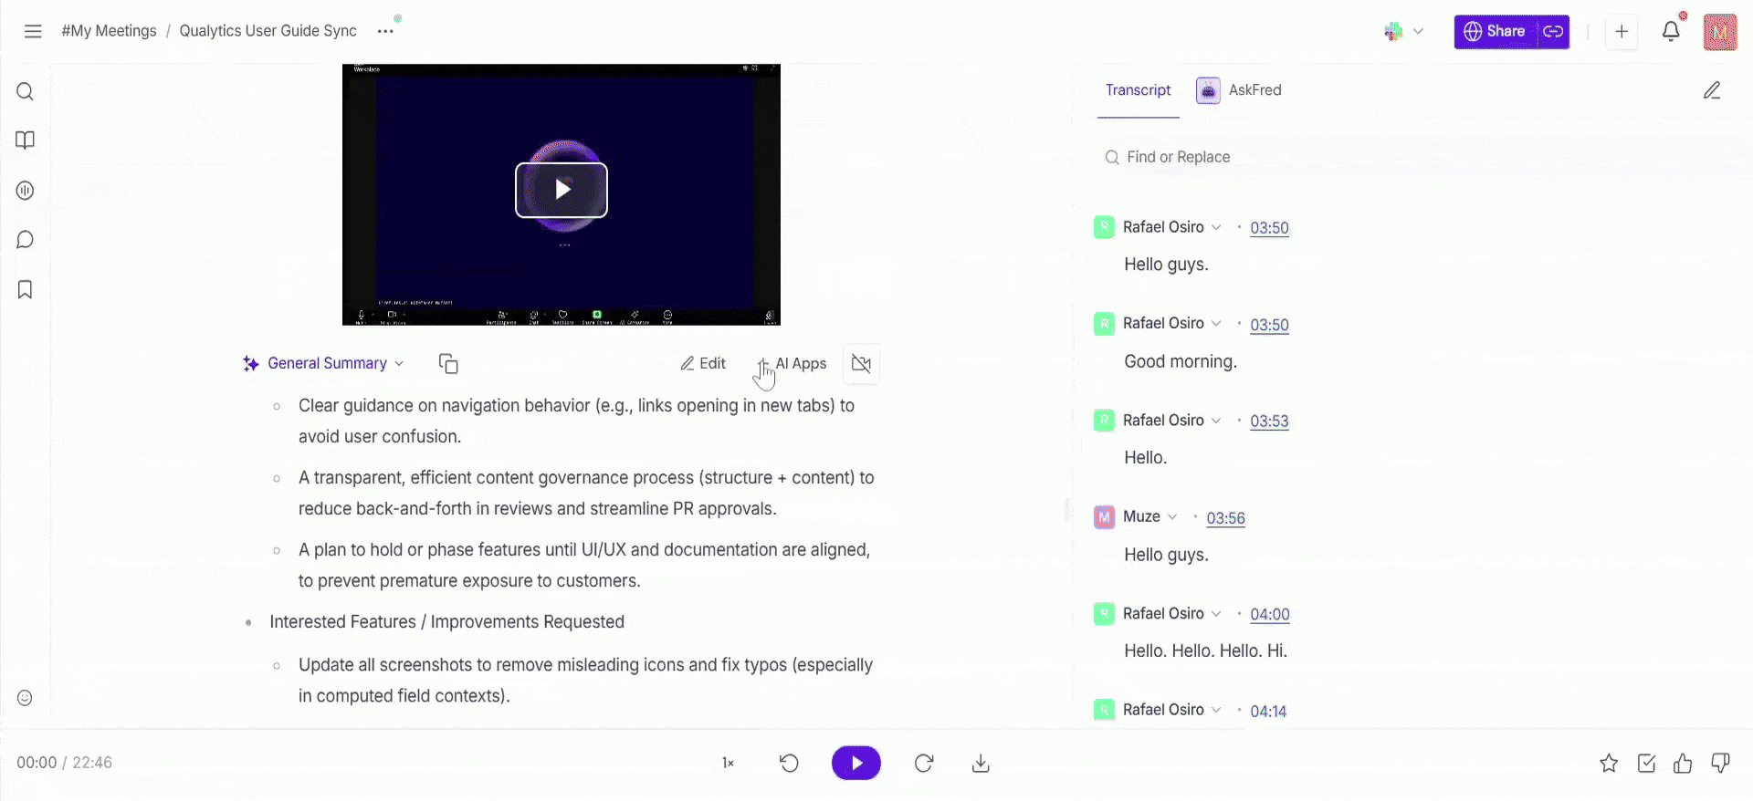Open the Slack integration dropdown arrow
Screen dimensions: 1753x801
1418,31
